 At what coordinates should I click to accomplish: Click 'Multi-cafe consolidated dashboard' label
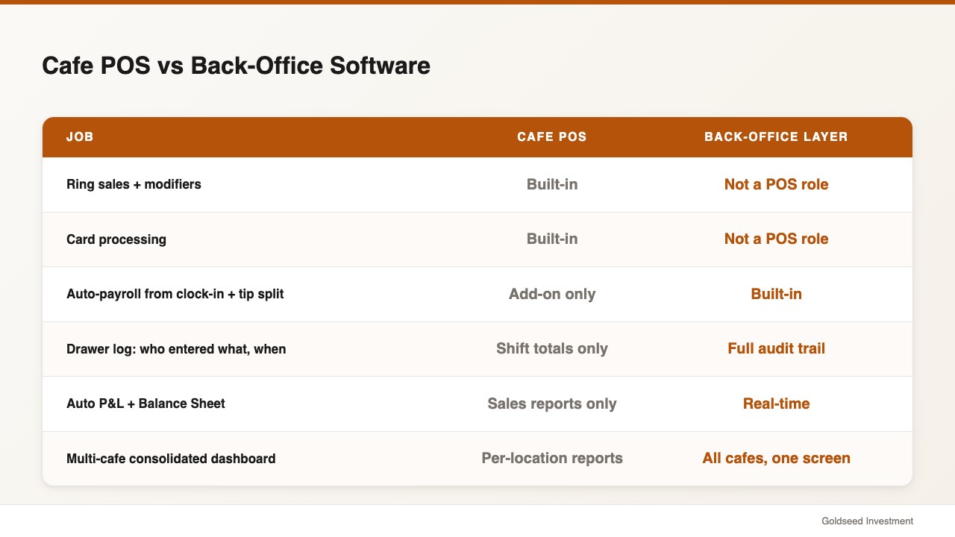tap(171, 459)
